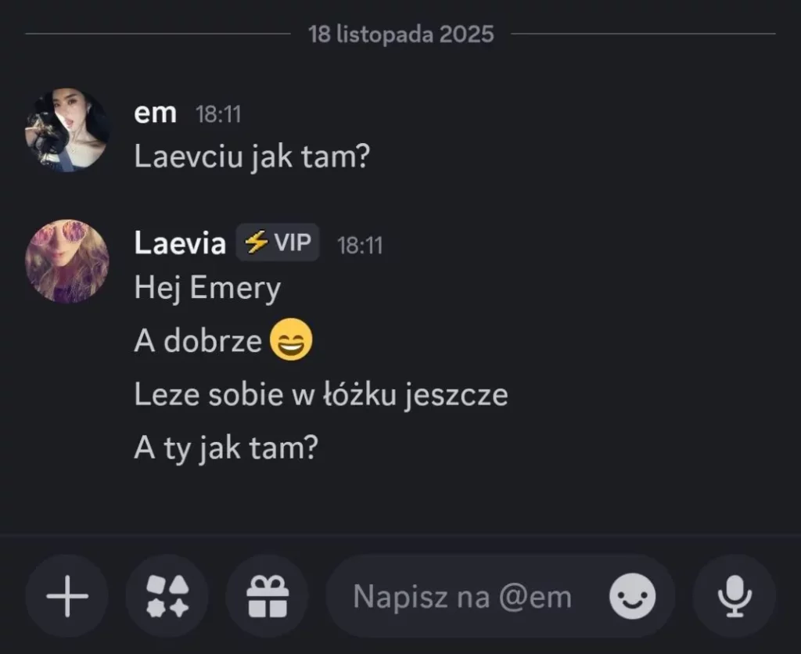801x654 pixels.
Task: Click the grinning emoji after "A dobrze"
Action: [x=291, y=342]
